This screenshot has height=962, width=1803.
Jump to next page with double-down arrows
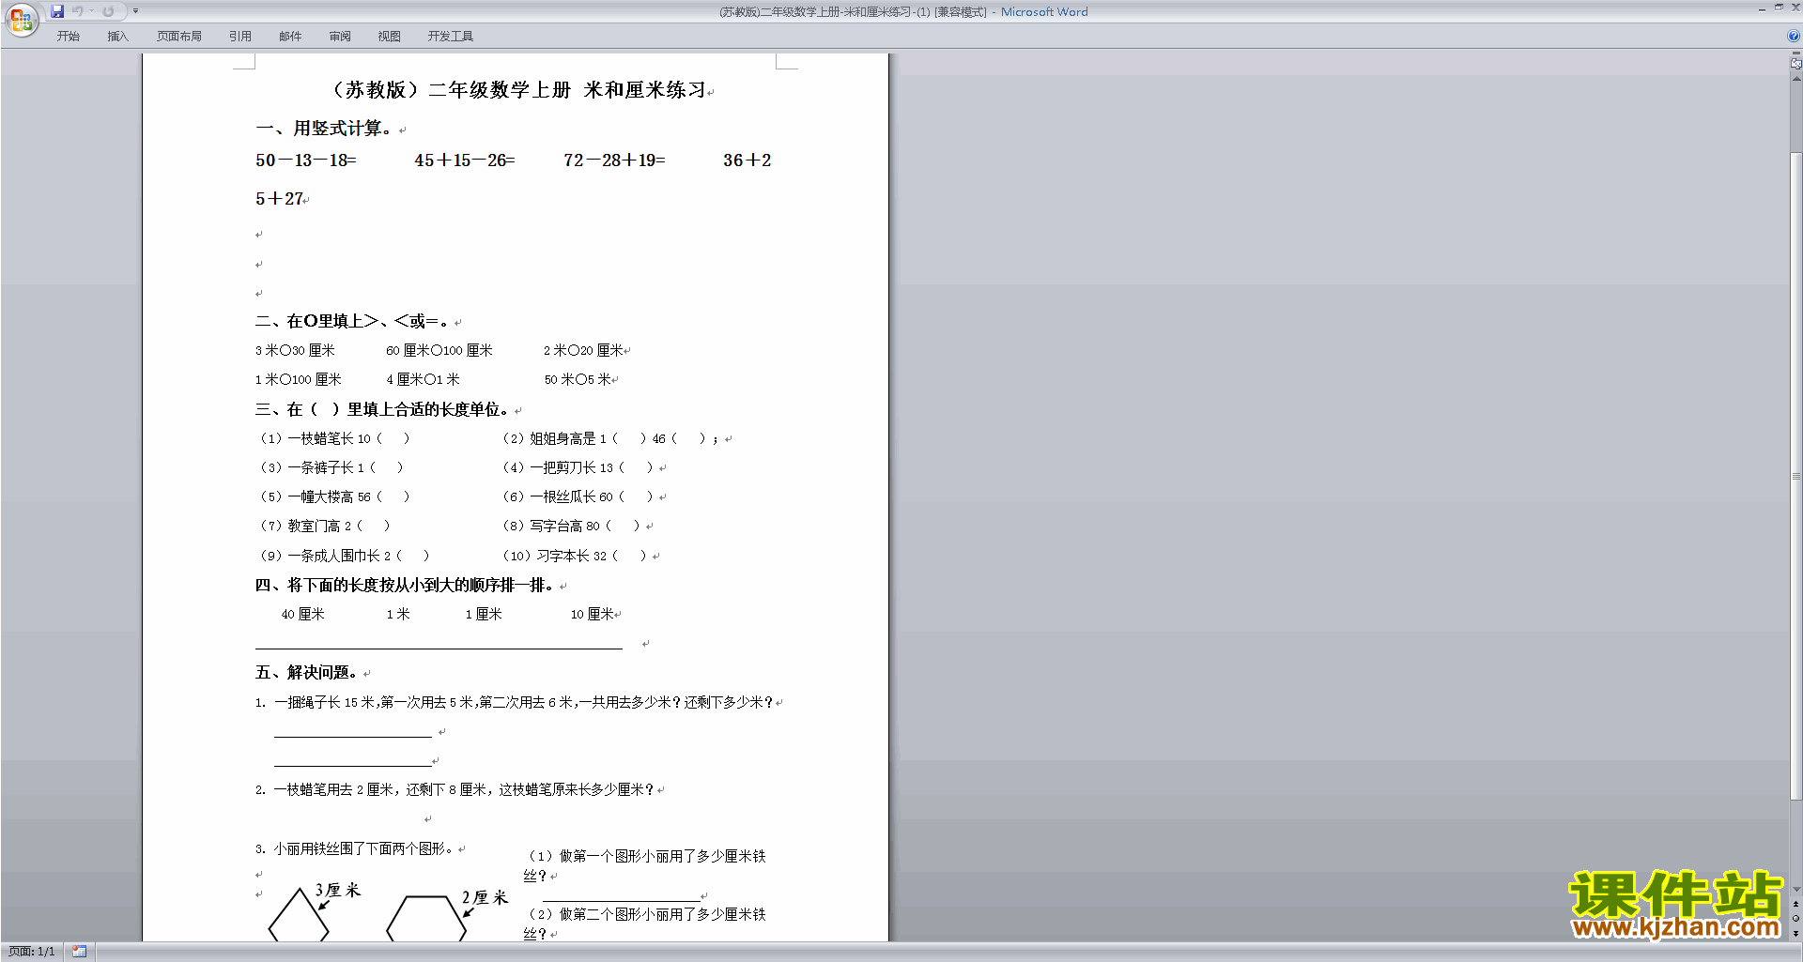click(x=1796, y=933)
